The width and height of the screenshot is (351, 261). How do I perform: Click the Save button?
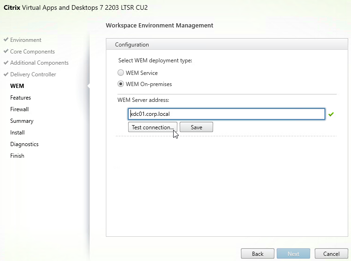[196, 127]
